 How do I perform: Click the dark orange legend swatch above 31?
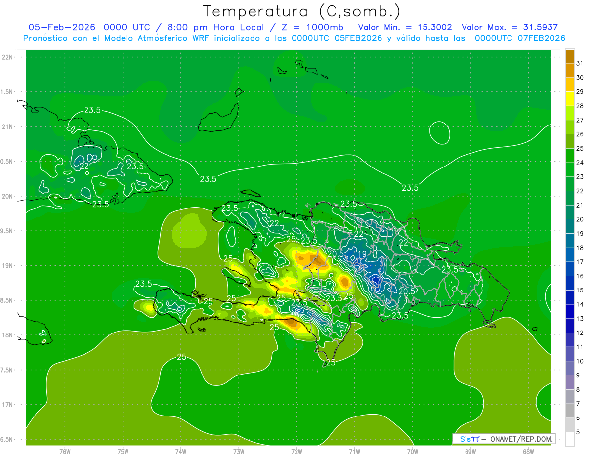(x=570, y=56)
